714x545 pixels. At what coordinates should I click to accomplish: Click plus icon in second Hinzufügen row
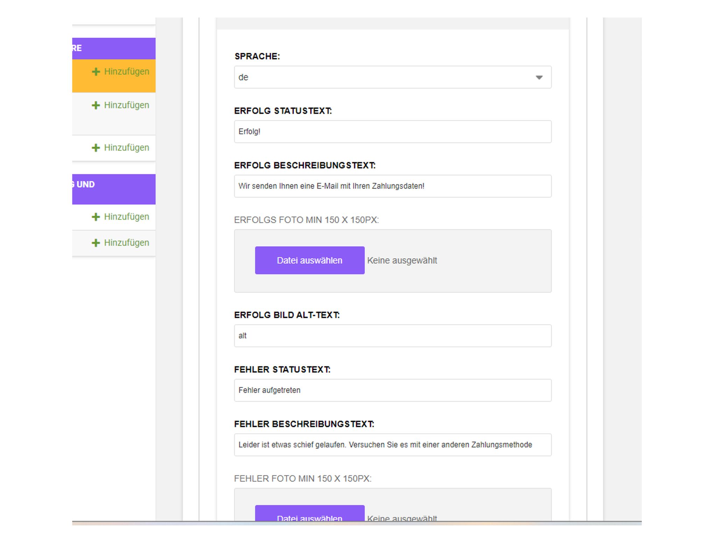click(x=96, y=105)
